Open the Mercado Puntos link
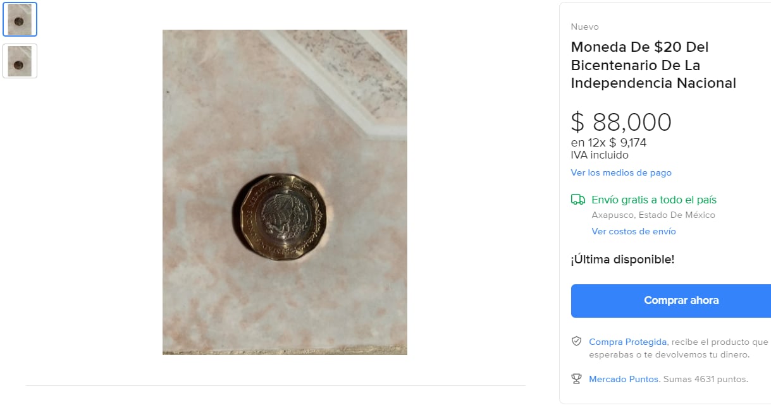The image size is (771, 415). [x=623, y=379]
